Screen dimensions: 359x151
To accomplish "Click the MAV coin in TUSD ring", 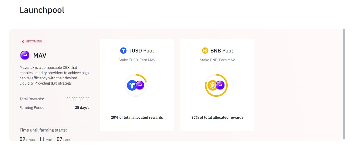I will (x=140, y=85).
